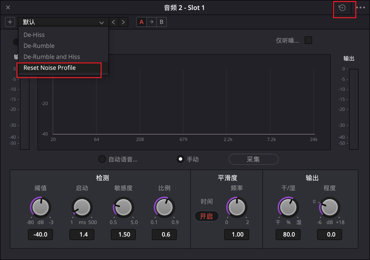Image resolution: width=370 pixels, height=260 pixels.
Task: Switch to the B comparison state
Action: tap(162, 22)
